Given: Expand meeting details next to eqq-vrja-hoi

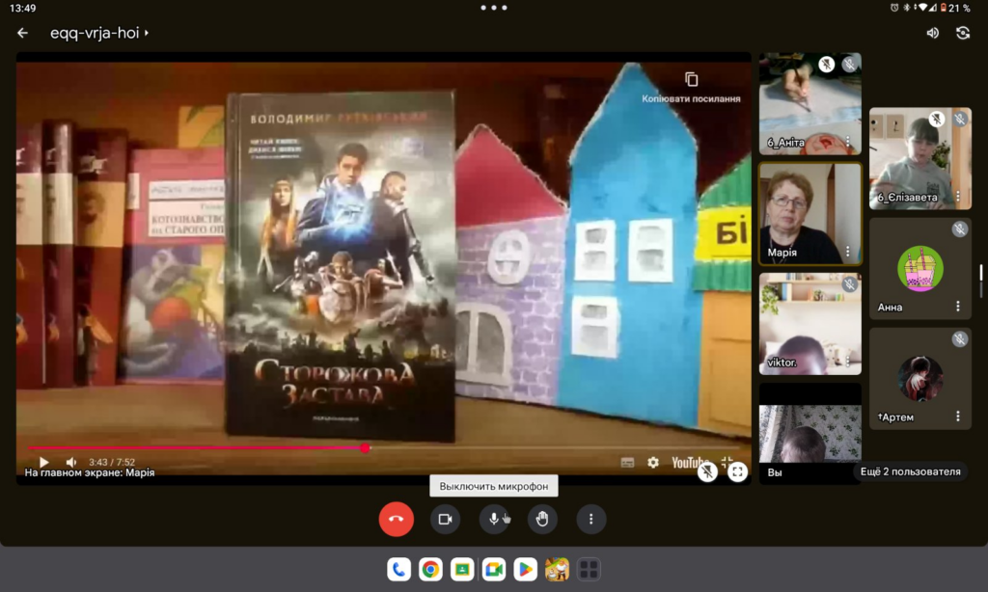Looking at the screenshot, I should pyautogui.click(x=147, y=33).
